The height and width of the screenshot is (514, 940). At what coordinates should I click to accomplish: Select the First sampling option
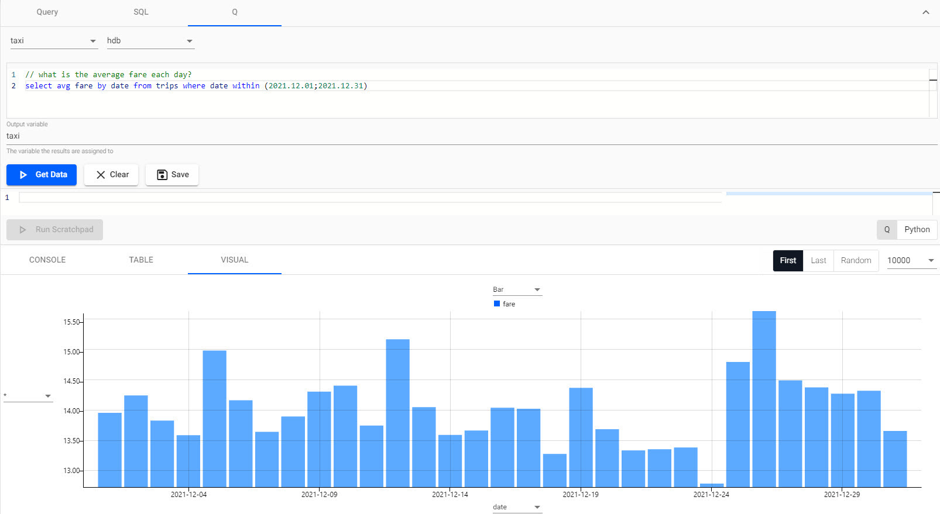pos(787,261)
